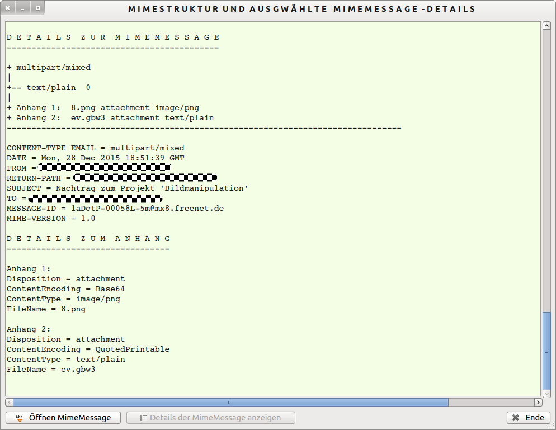Image resolution: width=556 pixels, height=430 pixels.
Task: Click the horizontal scrollbar right arrow
Action: click(x=538, y=402)
